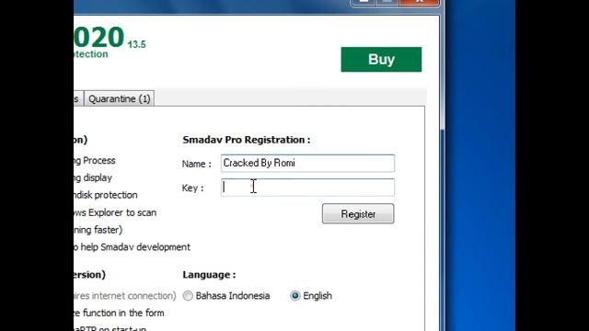The width and height of the screenshot is (589, 331).
Task: Click the Register button
Action: [358, 214]
